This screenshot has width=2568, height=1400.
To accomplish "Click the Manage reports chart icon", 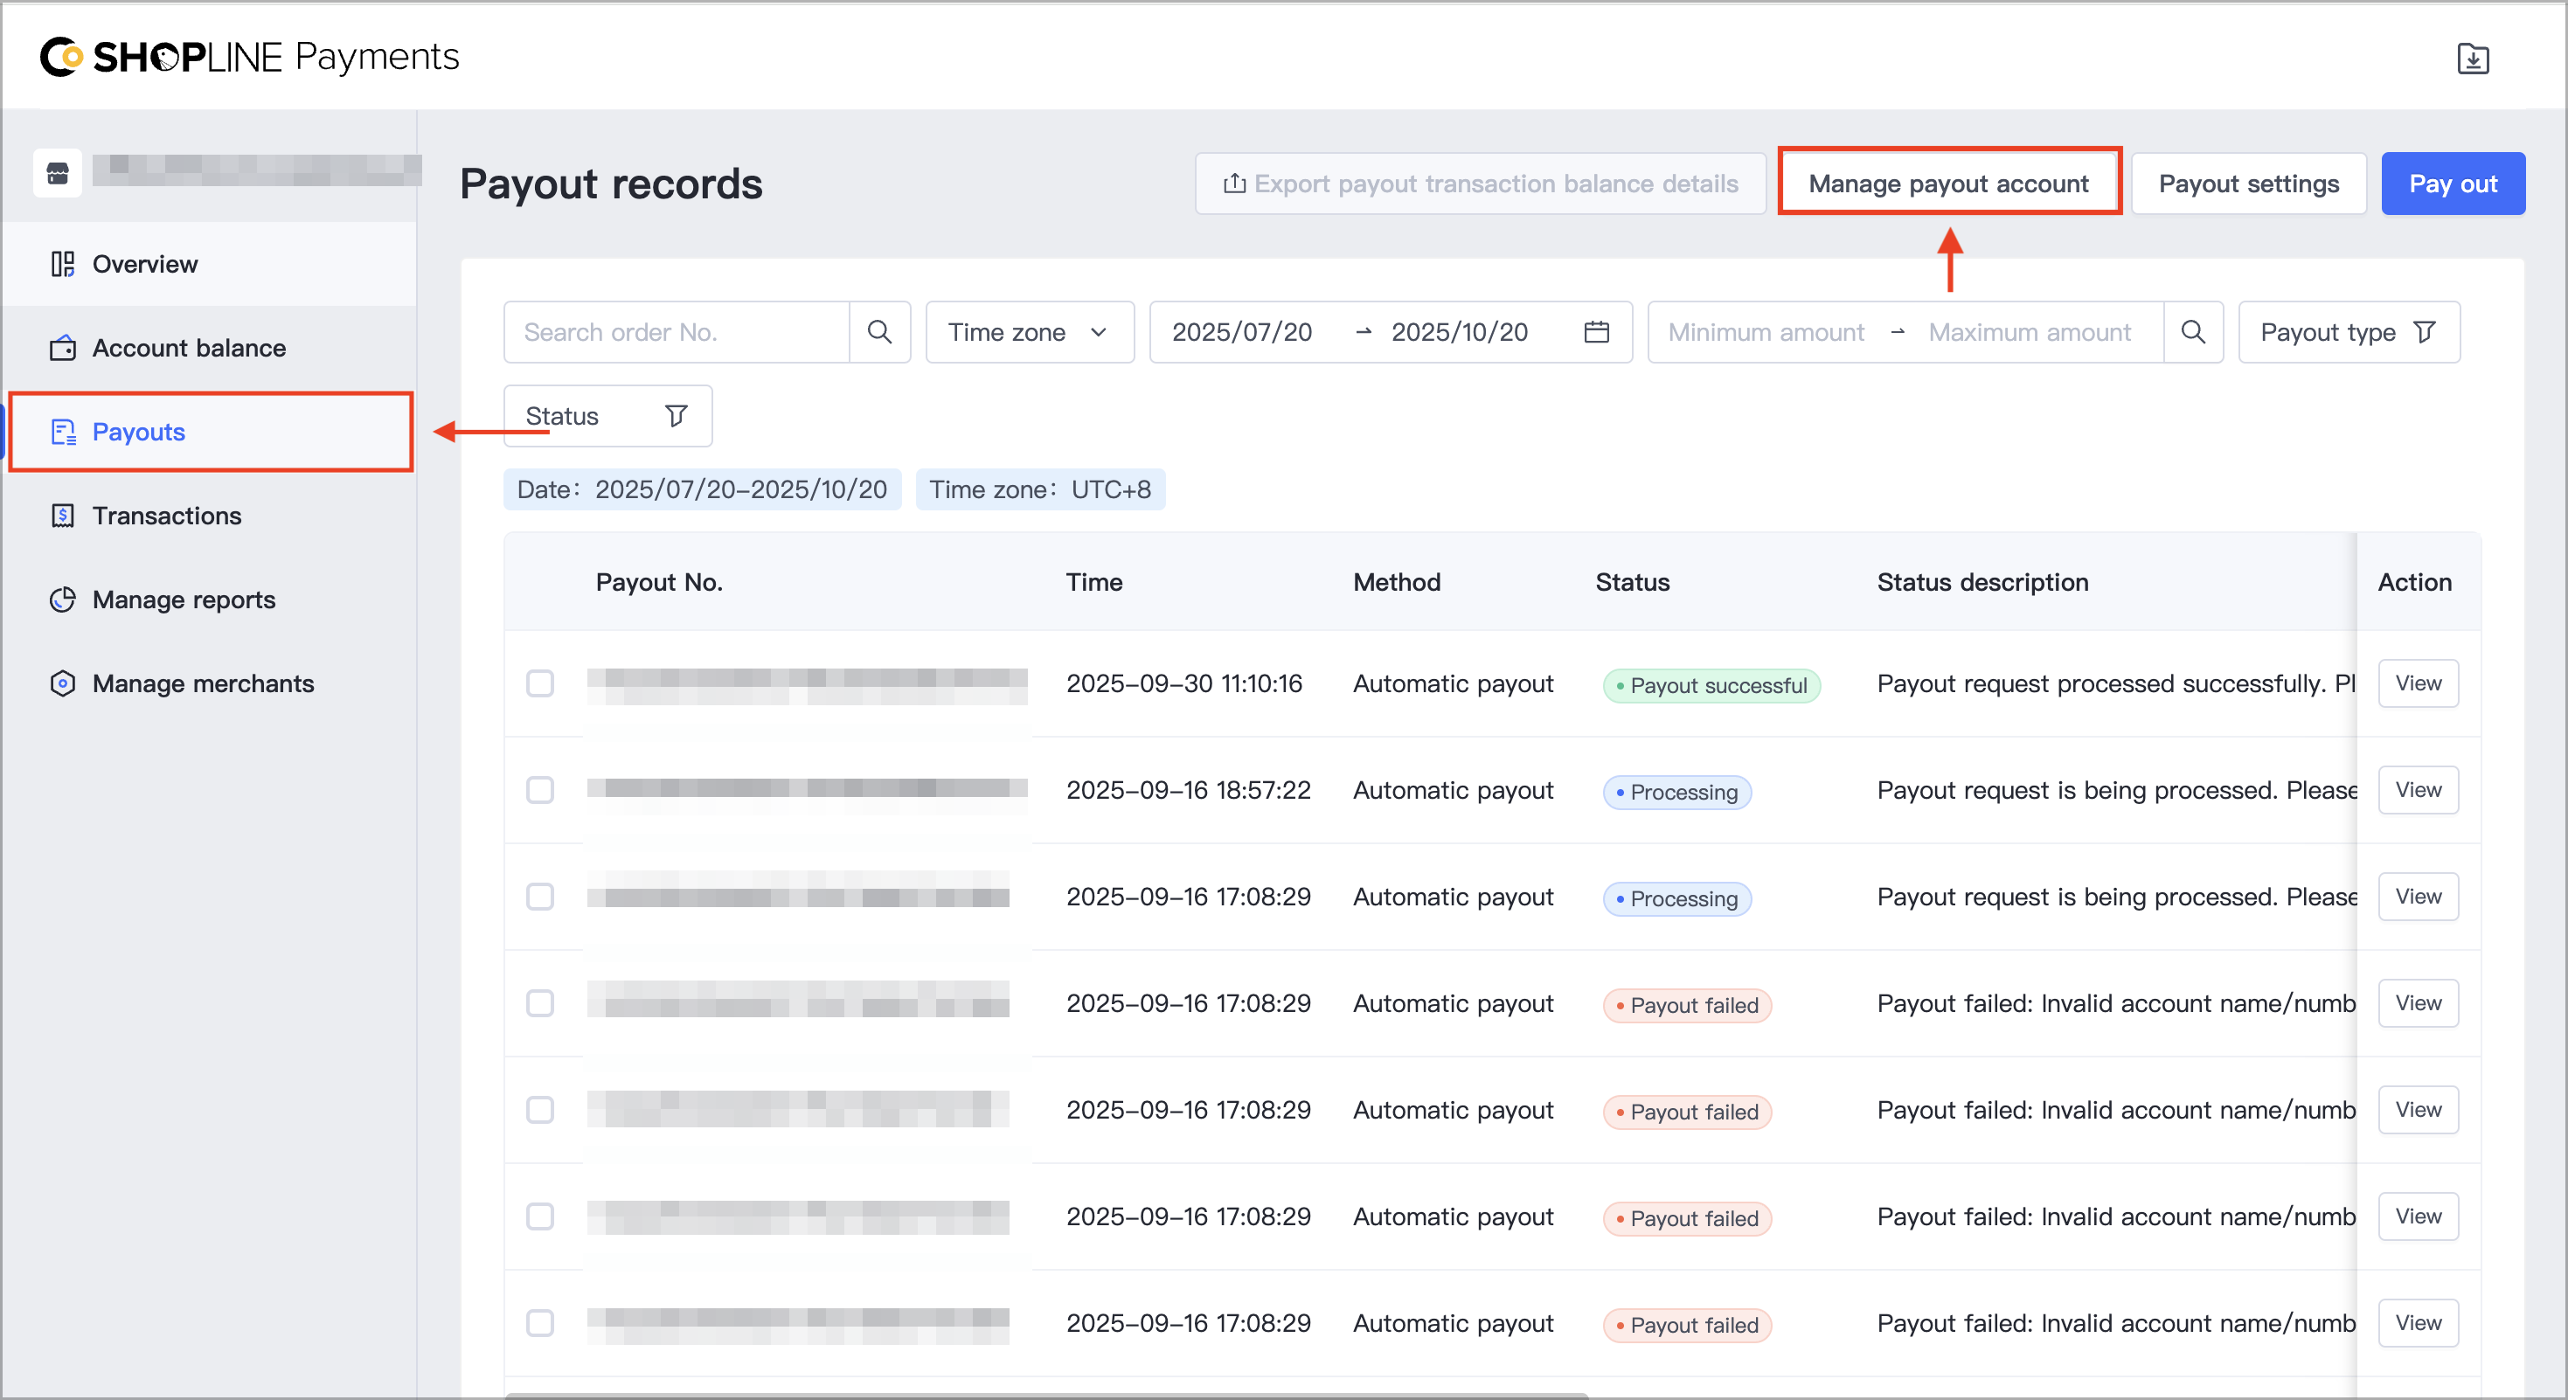I will tap(63, 599).
